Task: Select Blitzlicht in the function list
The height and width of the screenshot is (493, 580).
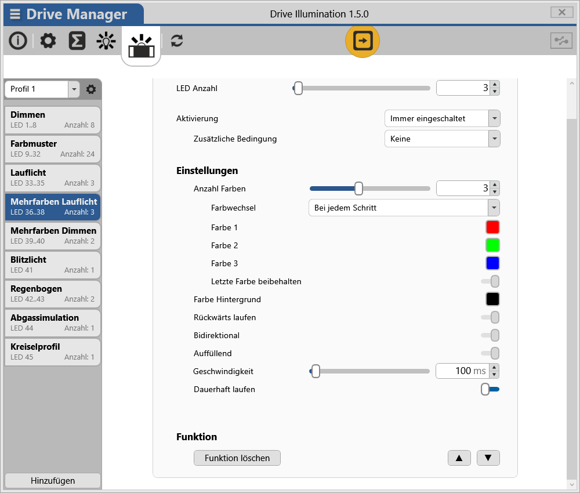Action: click(x=52, y=264)
